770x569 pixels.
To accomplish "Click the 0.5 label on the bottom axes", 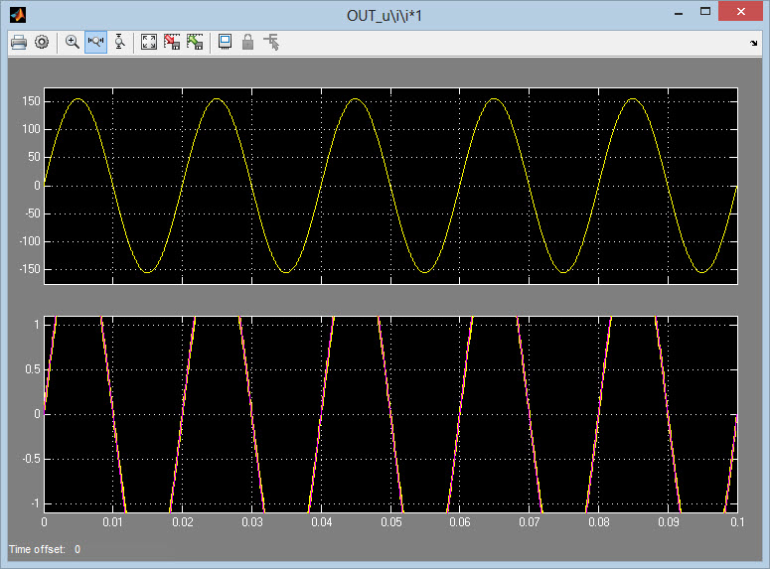I will point(33,369).
